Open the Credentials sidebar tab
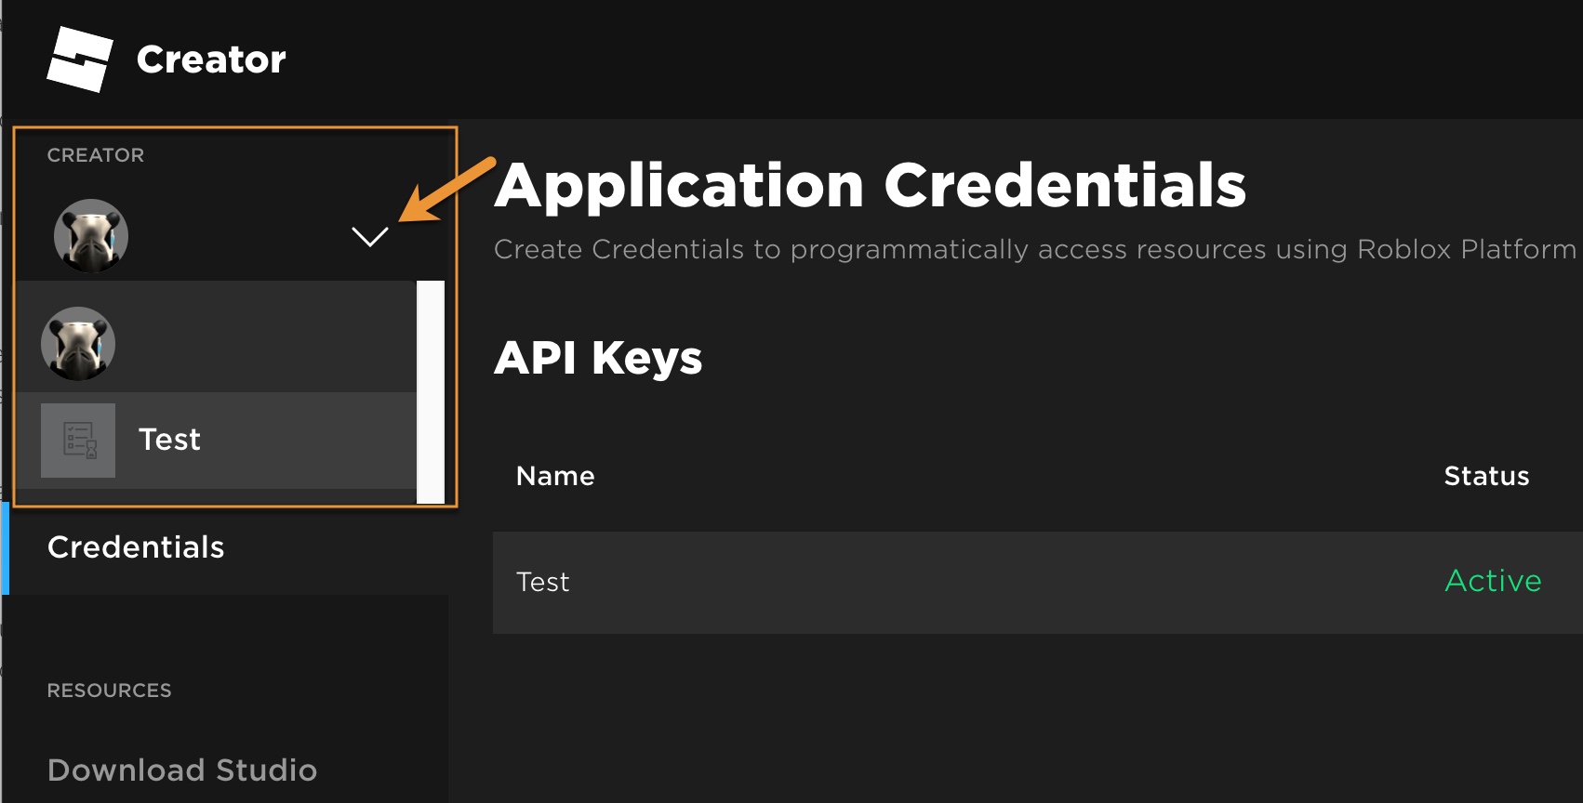Image resolution: width=1583 pixels, height=803 pixels. point(136,547)
